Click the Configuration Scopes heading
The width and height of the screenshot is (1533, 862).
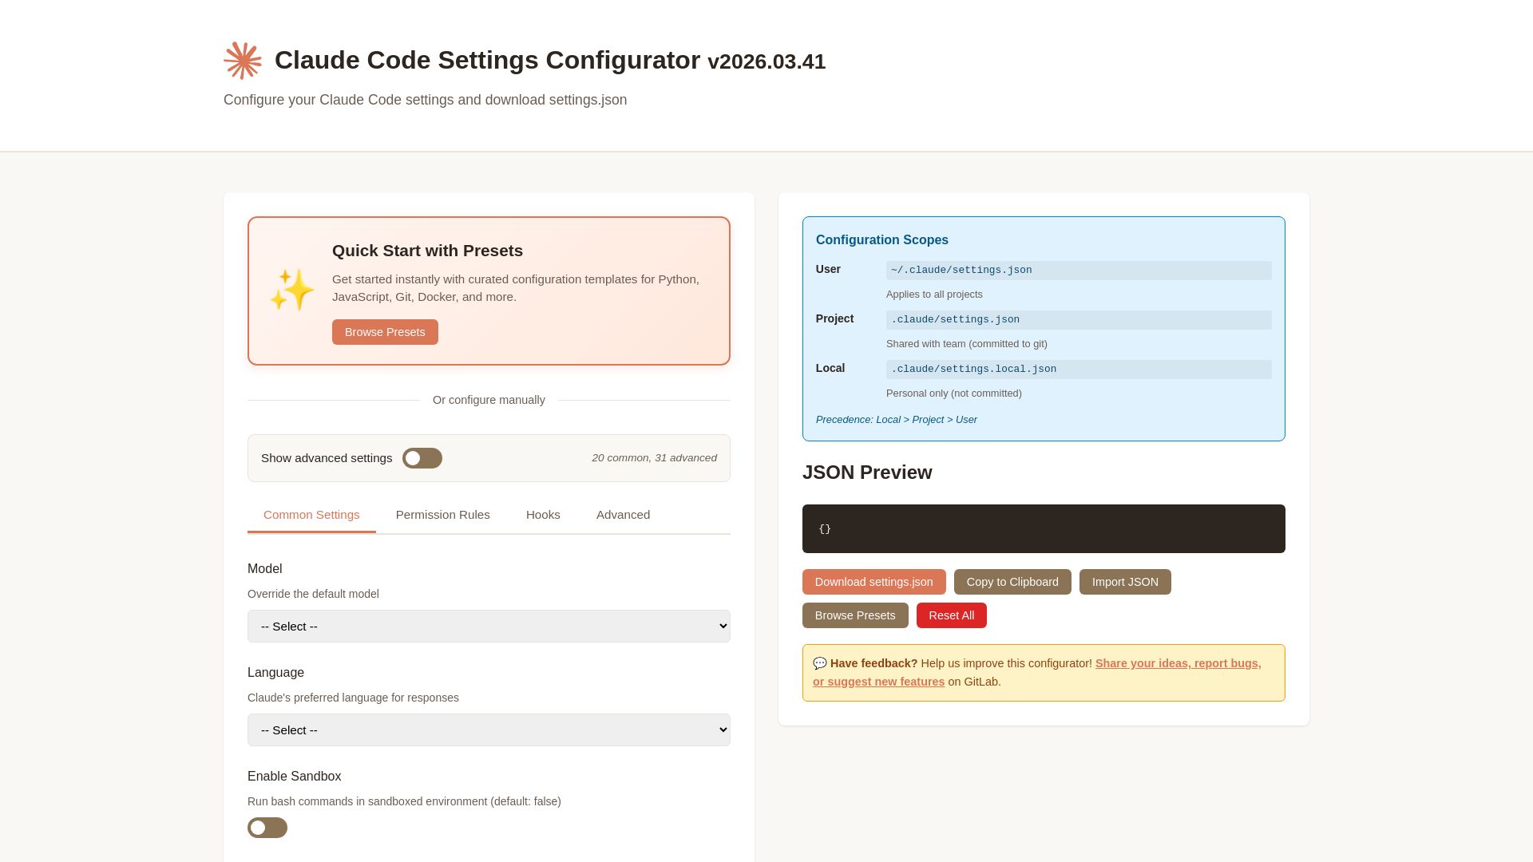[882, 240]
